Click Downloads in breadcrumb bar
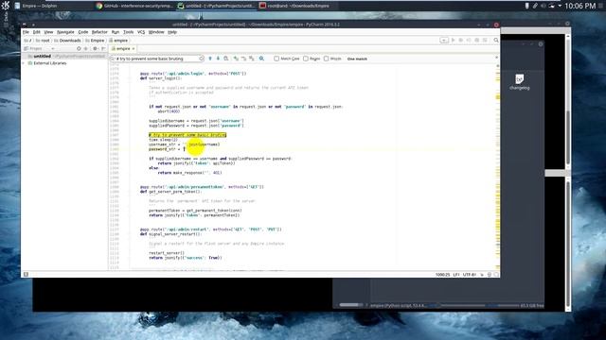606x340 pixels. (67, 40)
